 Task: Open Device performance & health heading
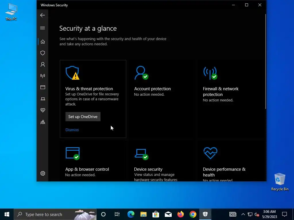(224, 172)
